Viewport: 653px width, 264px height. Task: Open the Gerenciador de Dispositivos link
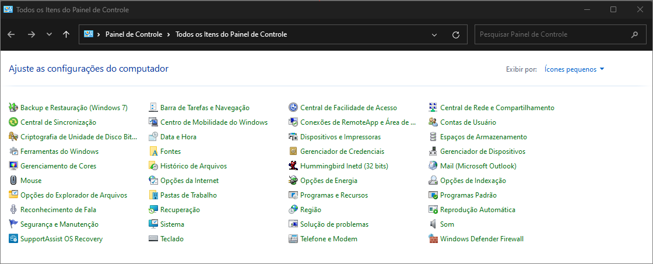pyautogui.click(x=483, y=152)
